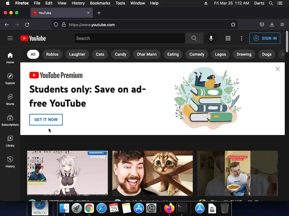
Task: Filter videos by Comedy chip
Action: point(197,54)
